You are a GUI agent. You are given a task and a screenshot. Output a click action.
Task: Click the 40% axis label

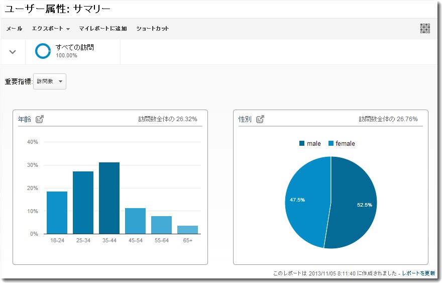[x=33, y=142]
